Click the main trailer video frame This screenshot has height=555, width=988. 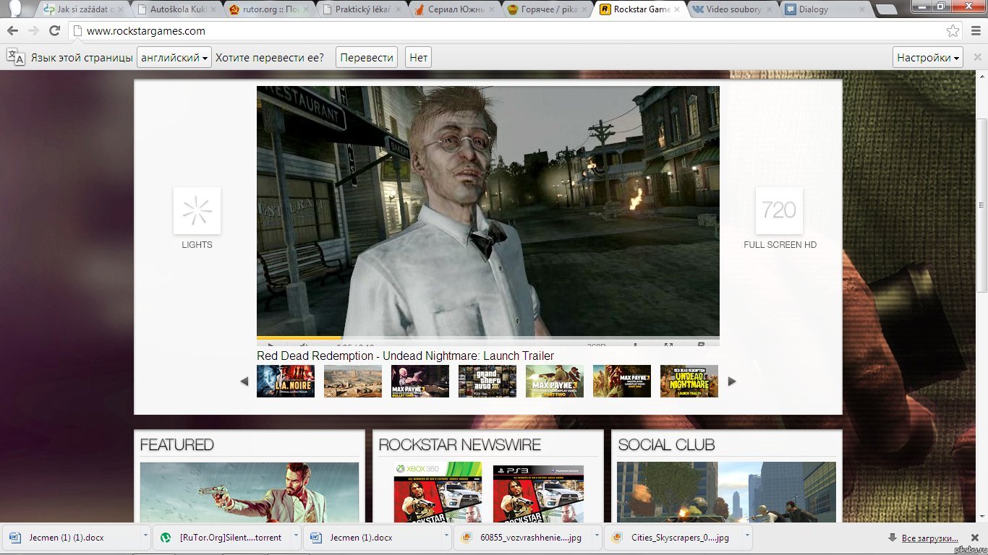[488, 211]
